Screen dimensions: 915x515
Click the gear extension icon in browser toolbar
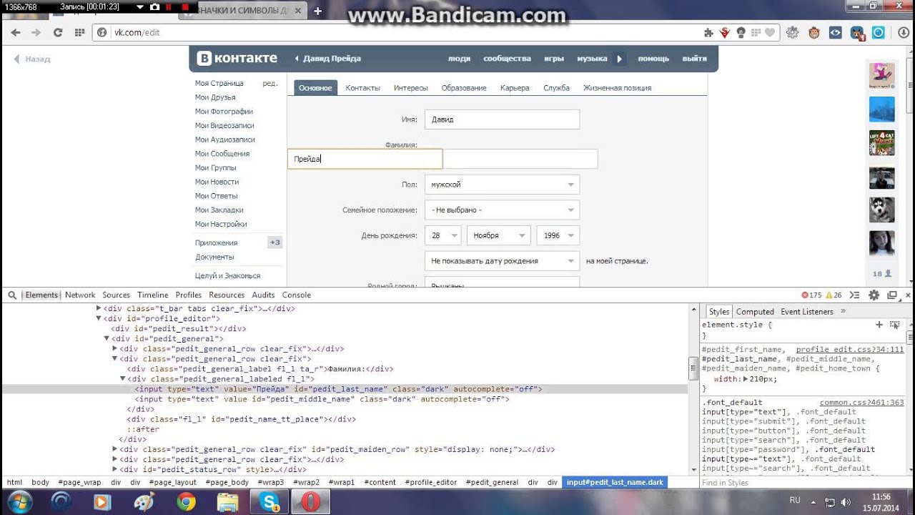click(792, 32)
